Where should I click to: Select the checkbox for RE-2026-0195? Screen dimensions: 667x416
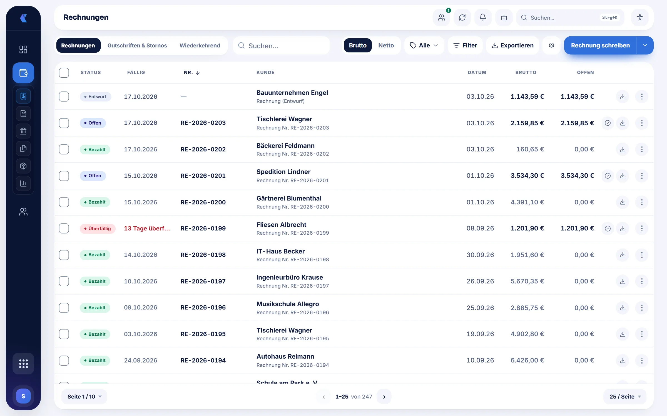64,334
